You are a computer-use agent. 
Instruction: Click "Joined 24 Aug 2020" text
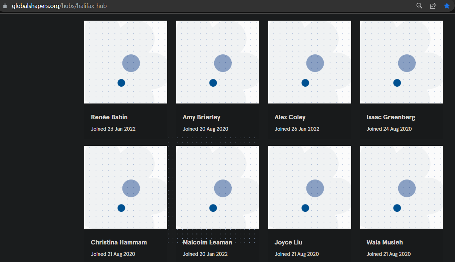click(x=389, y=129)
